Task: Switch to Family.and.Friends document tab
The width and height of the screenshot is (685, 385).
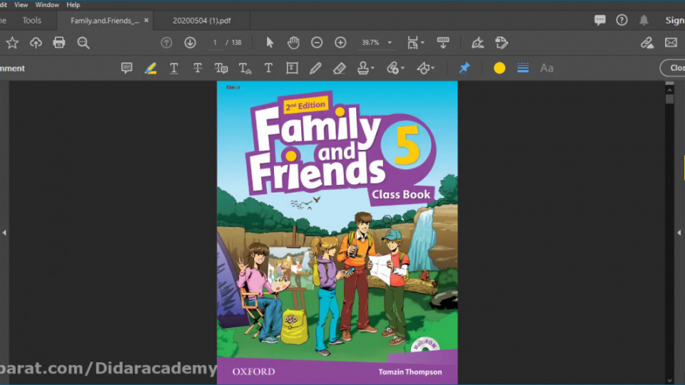Action: click(105, 21)
